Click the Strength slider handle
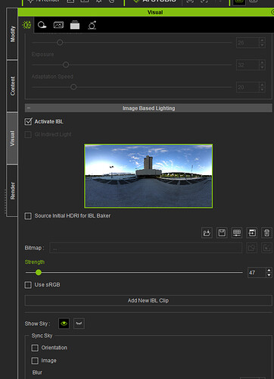Viewport: 274px width, 379px height. pos(39,272)
